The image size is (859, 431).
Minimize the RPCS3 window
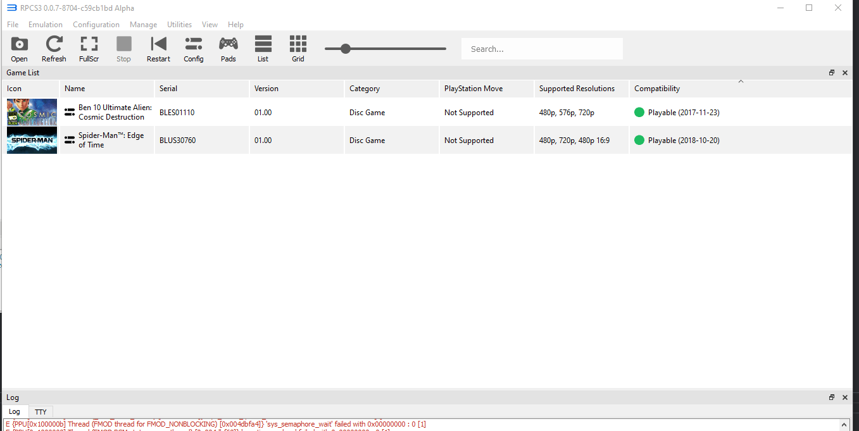(x=780, y=8)
